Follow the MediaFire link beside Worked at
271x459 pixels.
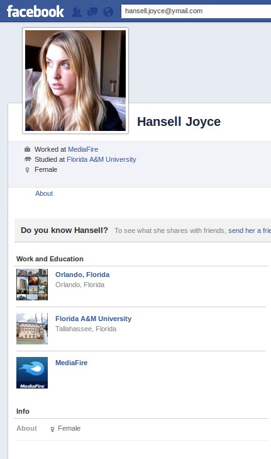click(83, 149)
